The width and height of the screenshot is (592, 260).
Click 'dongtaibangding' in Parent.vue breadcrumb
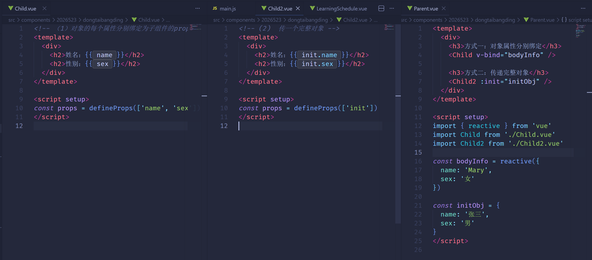pyautogui.click(x=495, y=20)
